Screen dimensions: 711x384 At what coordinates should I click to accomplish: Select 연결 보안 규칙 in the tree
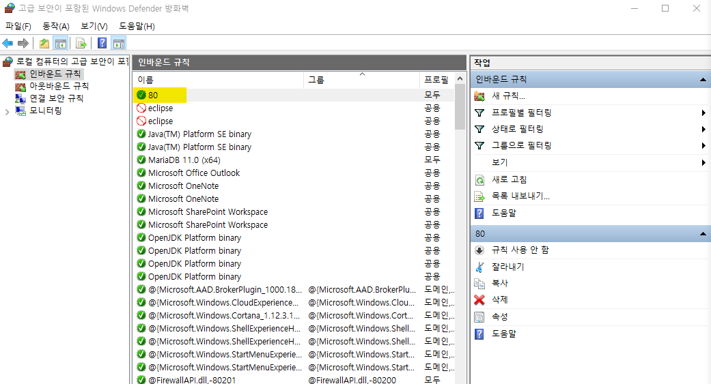[56, 98]
